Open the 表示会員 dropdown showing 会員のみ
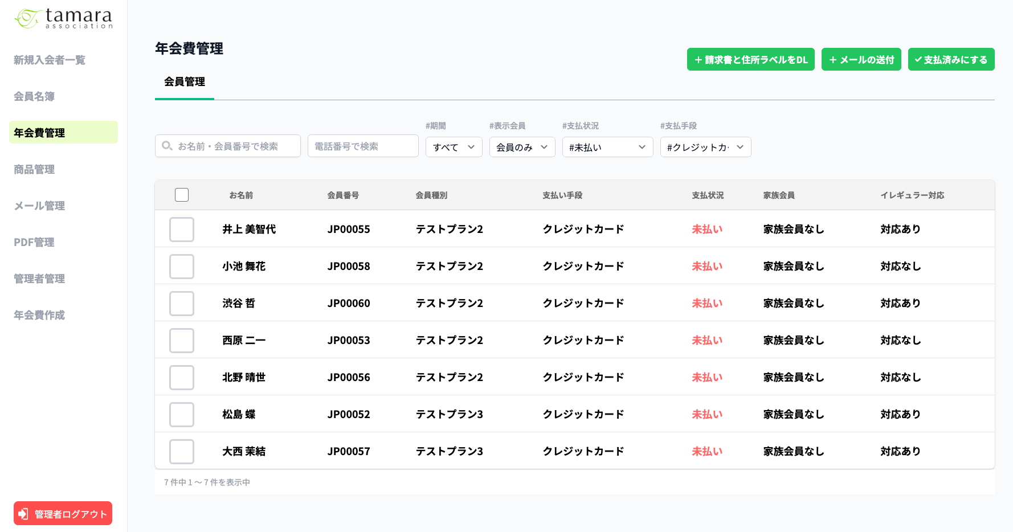The width and height of the screenshot is (1013, 532). (x=522, y=147)
